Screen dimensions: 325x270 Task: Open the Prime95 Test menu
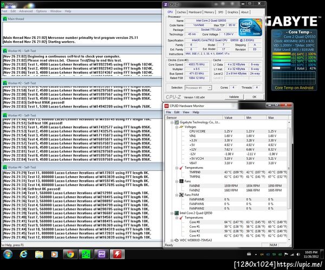pyautogui.click(x=4, y=11)
